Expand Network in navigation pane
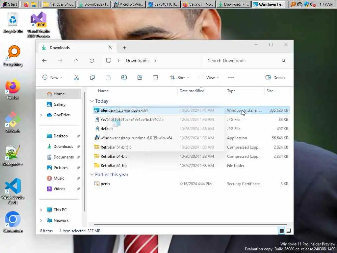 [41, 220]
